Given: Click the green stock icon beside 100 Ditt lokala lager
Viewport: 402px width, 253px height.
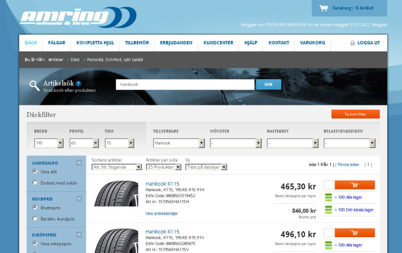Looking at the screenshot, I should pos(328,210).
